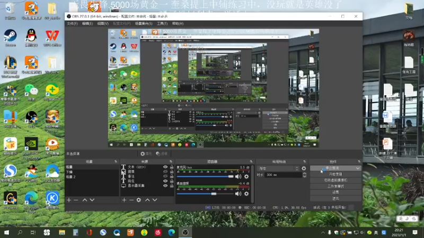The image size is (424, 238).
Task: Select 场景 2 in scenes list
Action: pyautogui.click(x=71, y=177)
